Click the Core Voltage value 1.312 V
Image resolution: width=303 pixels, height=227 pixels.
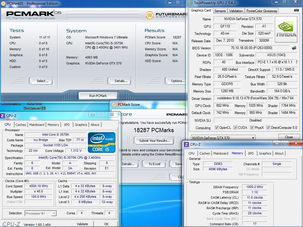click(76, 150)
